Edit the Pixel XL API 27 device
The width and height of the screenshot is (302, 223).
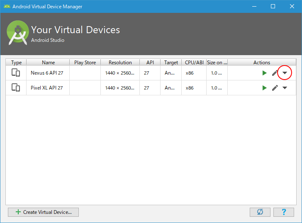tap(275, 88)
